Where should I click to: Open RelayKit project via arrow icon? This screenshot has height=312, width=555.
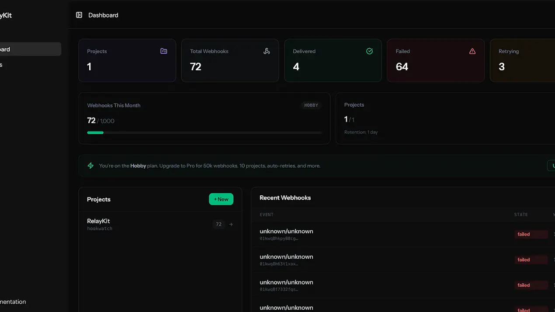pos(231,224)
